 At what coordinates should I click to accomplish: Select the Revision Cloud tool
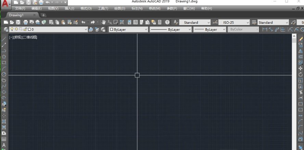[x=4, y=80]
